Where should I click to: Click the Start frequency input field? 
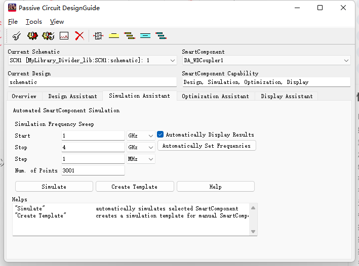(93, 136)
